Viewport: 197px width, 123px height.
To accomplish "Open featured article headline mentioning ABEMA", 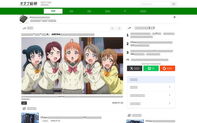I will 58,34.
